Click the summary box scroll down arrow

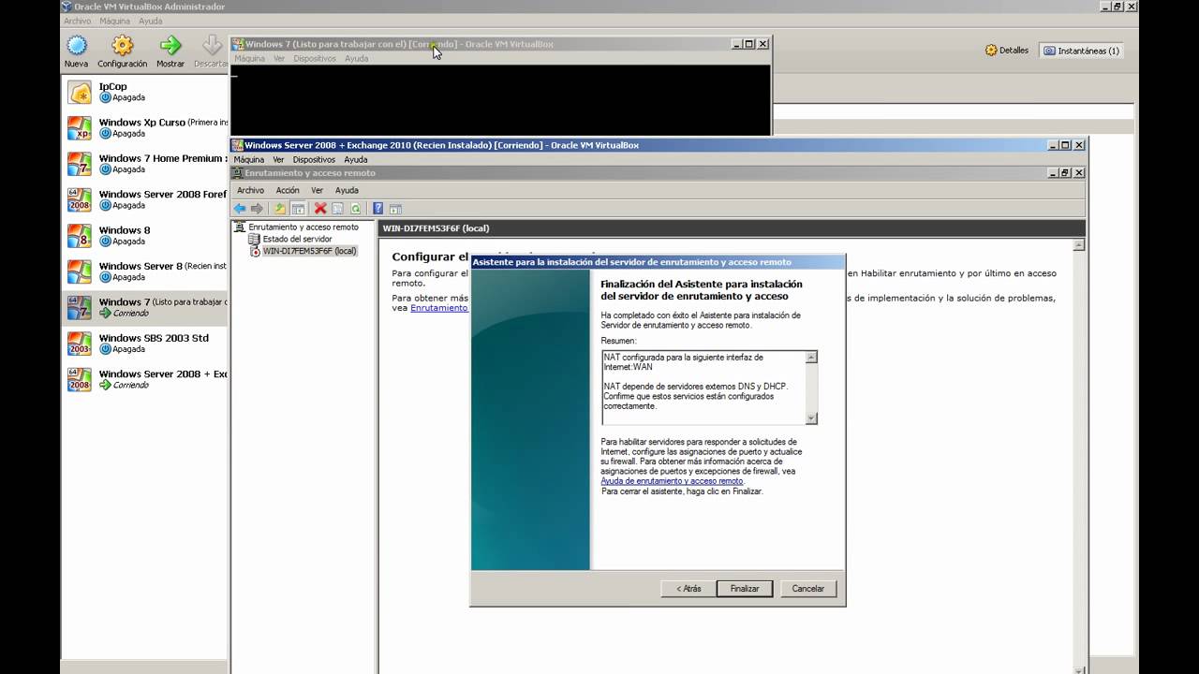pyautogui.click(x=811, y=418)
